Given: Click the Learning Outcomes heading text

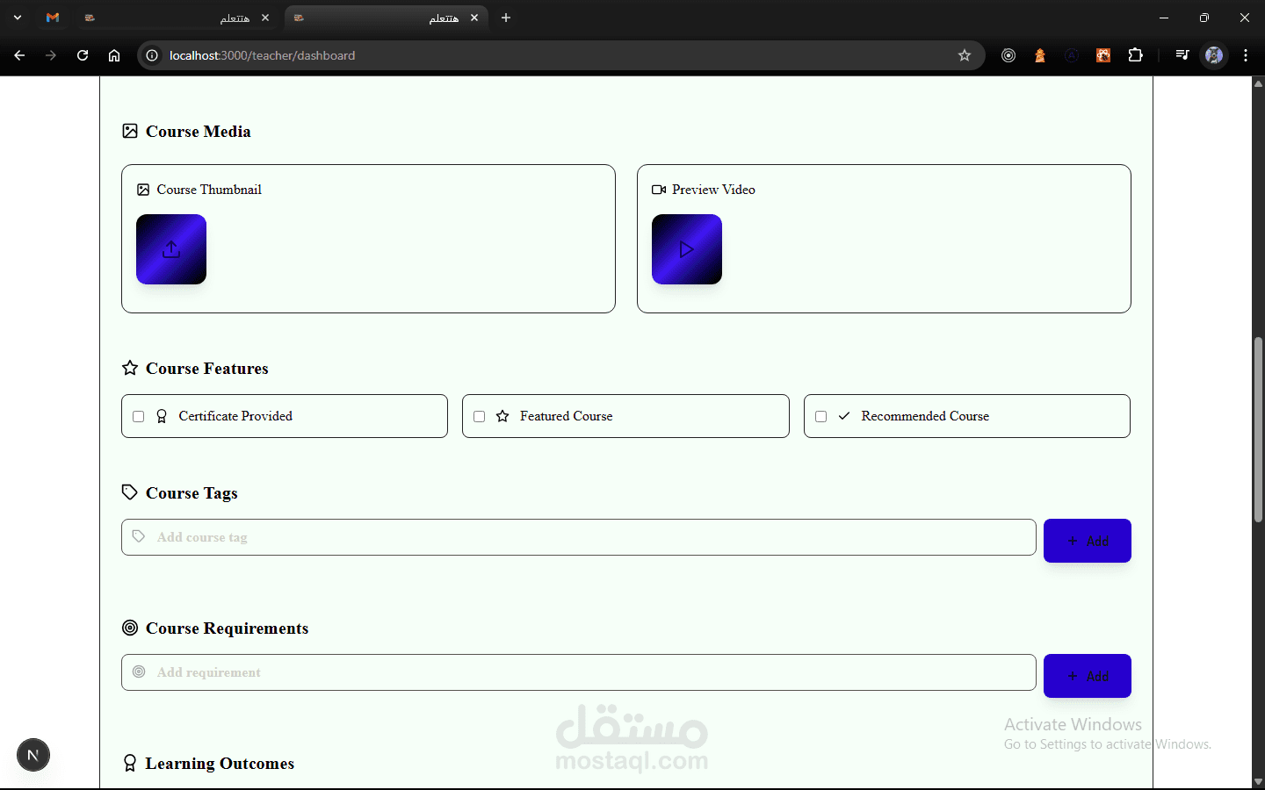Looking at the screenshot, I should (x=220, y=764).
